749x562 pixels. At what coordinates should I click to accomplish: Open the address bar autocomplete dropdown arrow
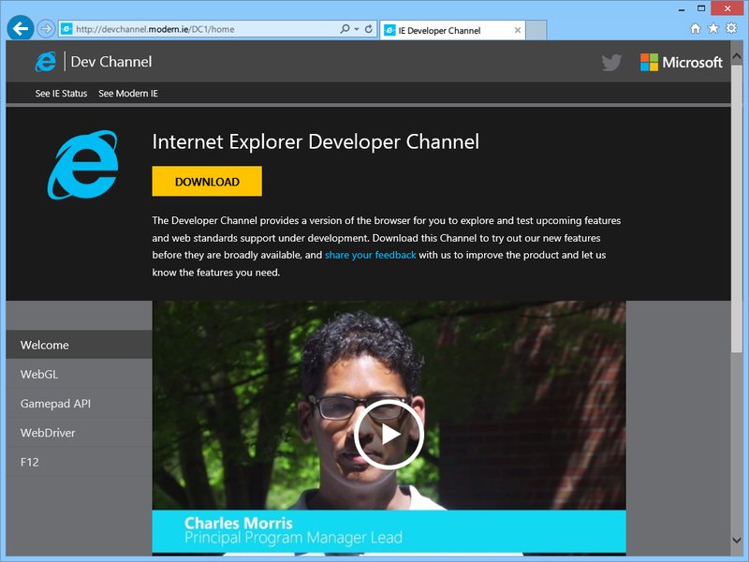(357, 29)
